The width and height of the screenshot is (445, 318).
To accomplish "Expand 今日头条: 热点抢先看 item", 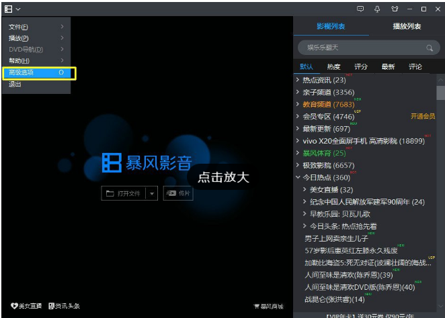I will coord(305,226).
